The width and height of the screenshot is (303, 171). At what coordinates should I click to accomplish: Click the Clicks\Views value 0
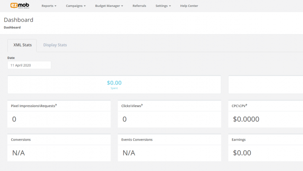[125, 119]
